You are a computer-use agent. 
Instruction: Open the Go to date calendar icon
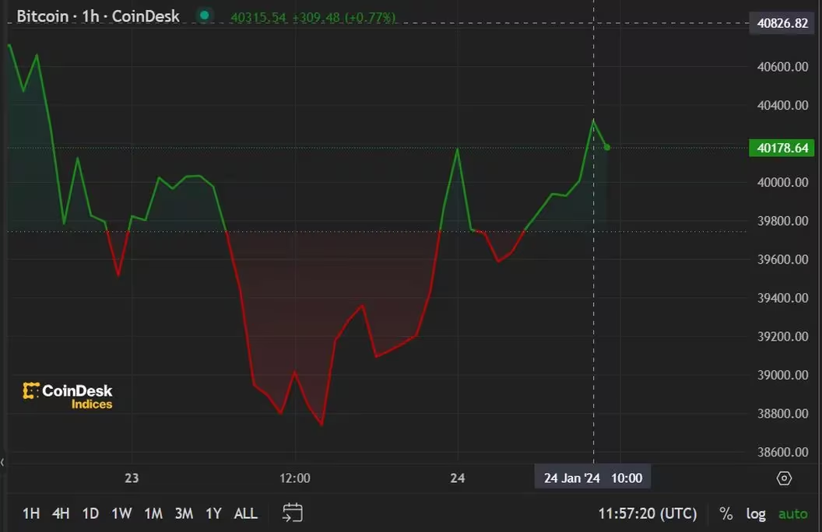[292, 513]
